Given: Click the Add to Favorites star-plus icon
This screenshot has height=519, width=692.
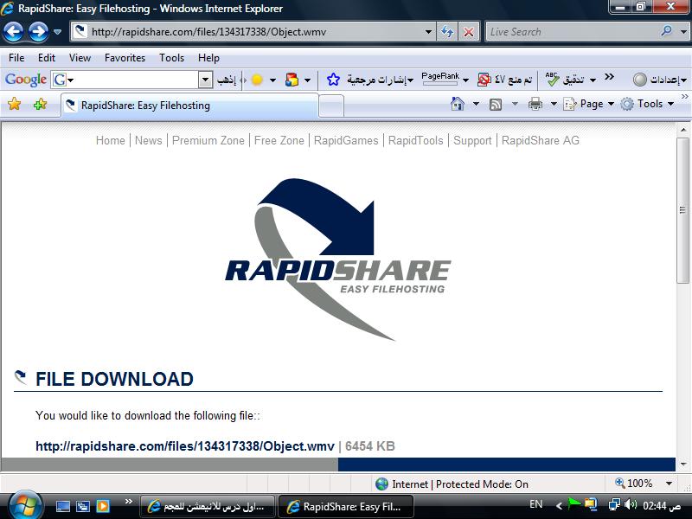Looking at the screenshot, I should point(40,104).
